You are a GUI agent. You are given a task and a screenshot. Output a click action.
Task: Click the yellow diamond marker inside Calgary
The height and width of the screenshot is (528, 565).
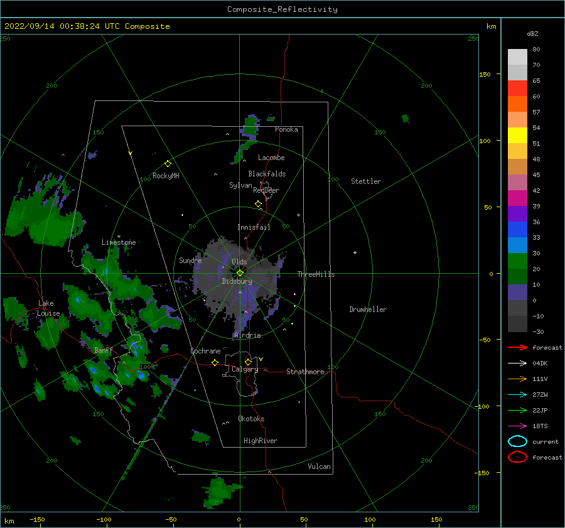248,362
